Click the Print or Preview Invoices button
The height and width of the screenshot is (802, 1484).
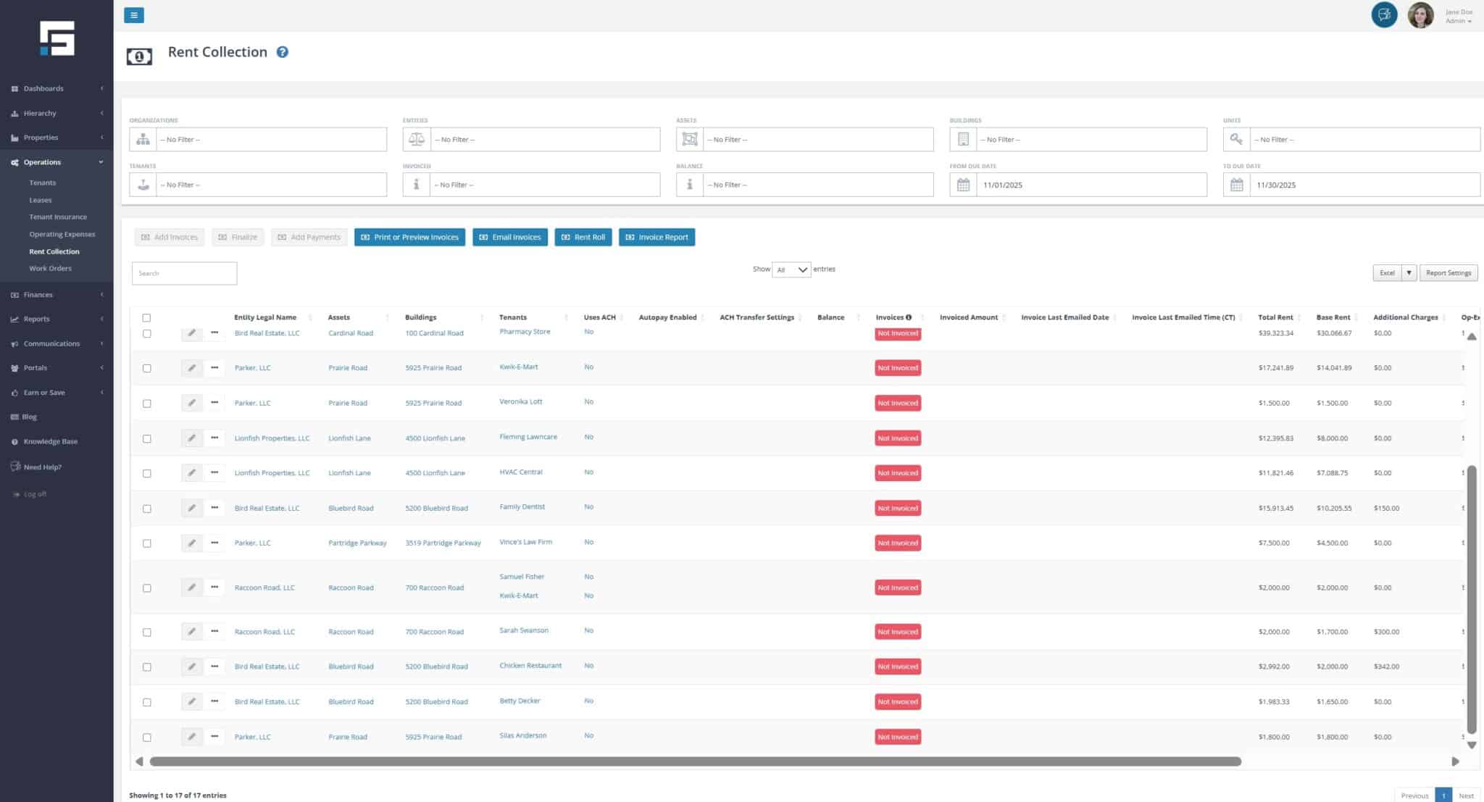409,238
